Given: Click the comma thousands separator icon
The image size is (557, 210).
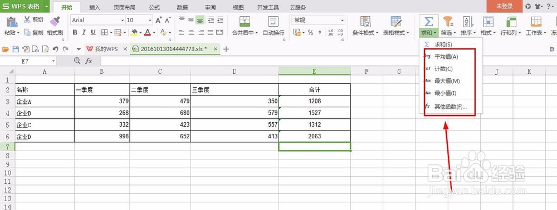Looking at the screenshot, I should [320, 33].
